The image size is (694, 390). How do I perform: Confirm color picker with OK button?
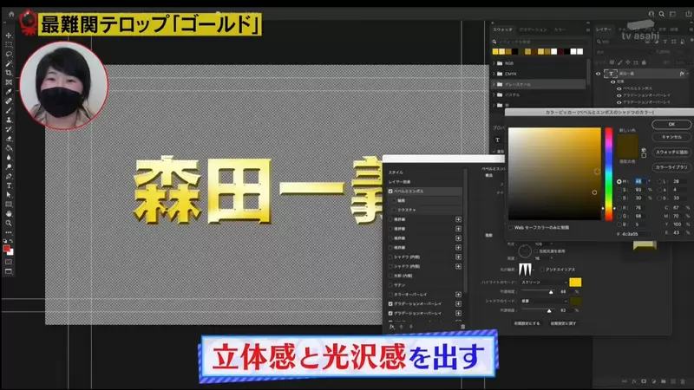tap(672, 125)
